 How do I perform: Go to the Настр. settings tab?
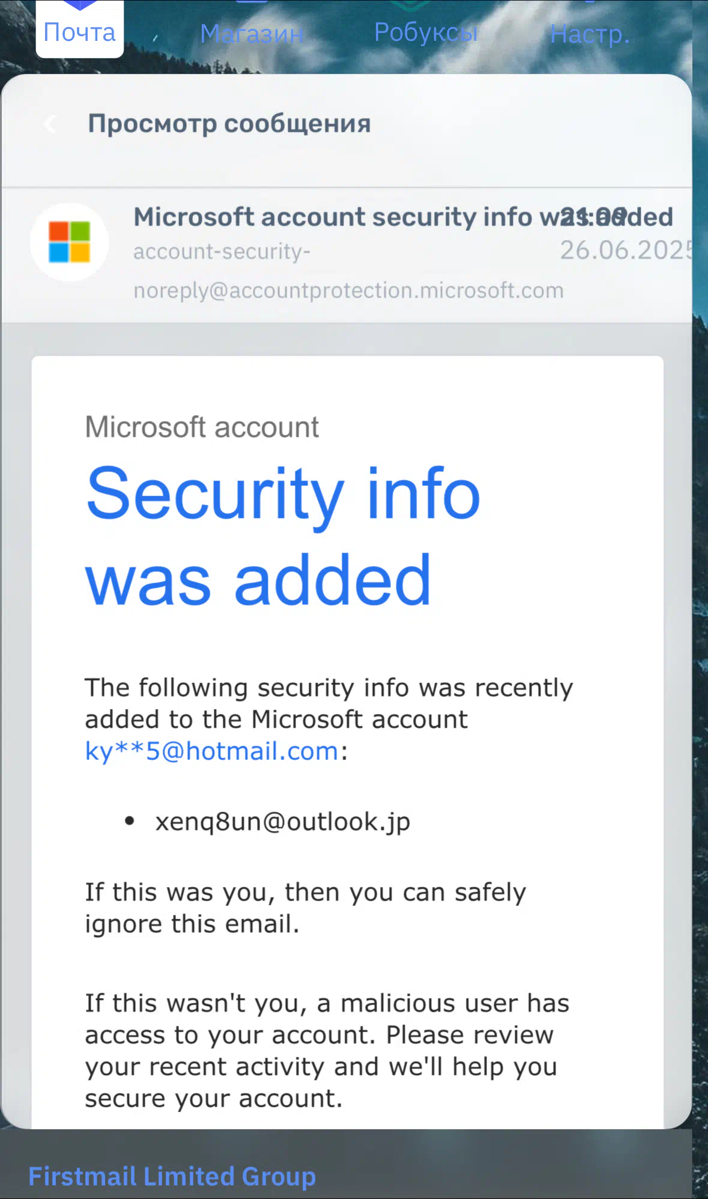point(590,34)
